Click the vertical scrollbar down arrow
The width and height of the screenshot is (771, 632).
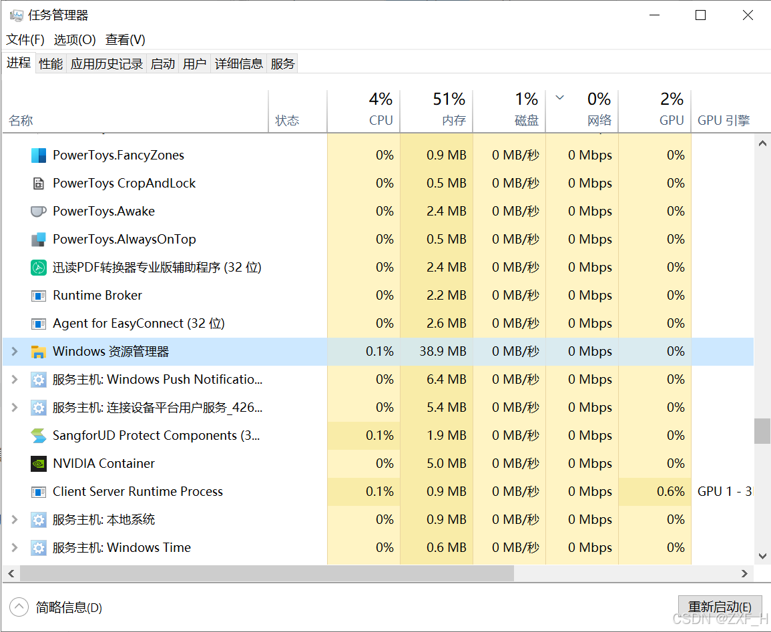(x=762, y=557)
